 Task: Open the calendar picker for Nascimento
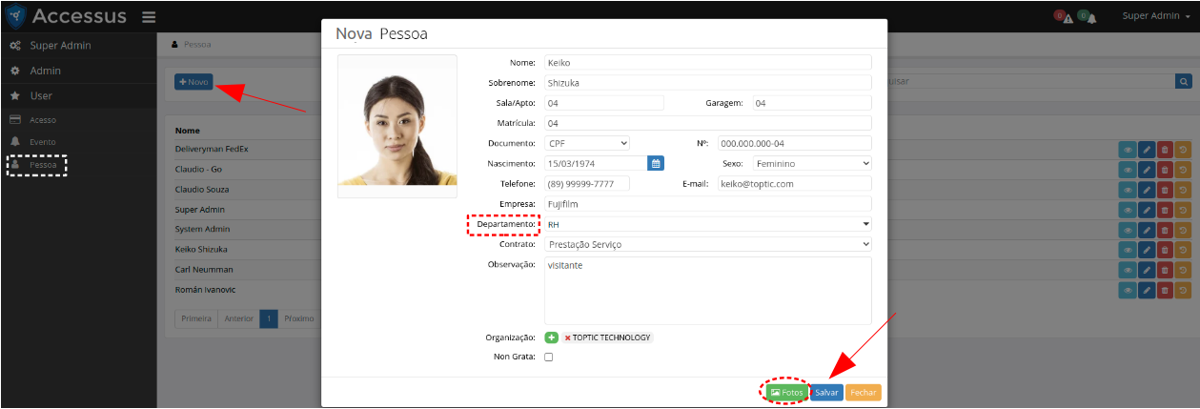pyautogui.click(x=656, y=163)
